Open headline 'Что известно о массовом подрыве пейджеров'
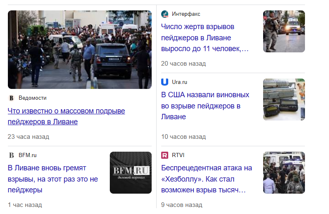The image size is (329, 214). pos(66,116)
